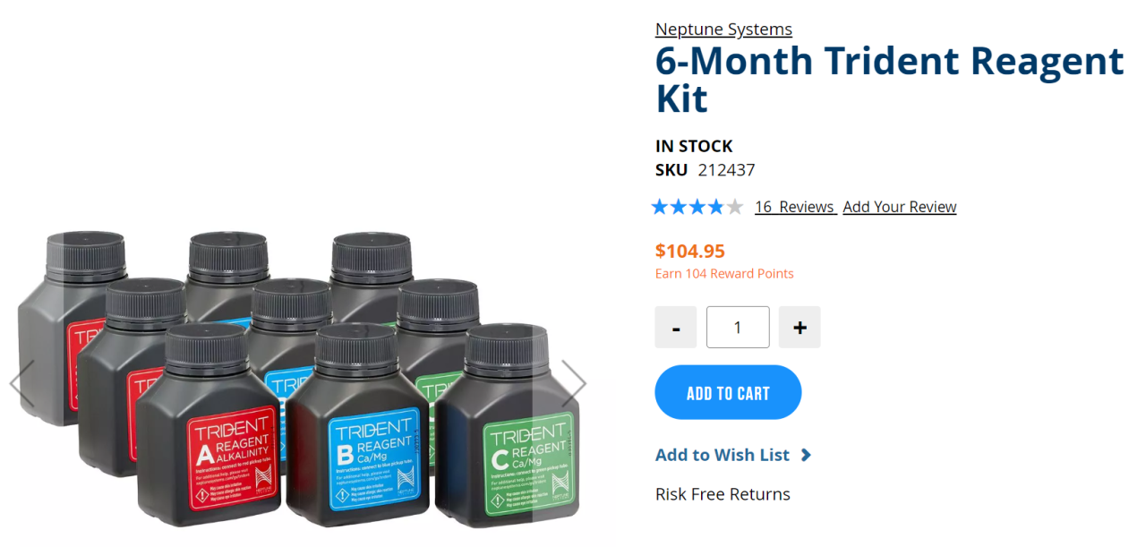The width and height of the screenshot is (1146, 547).
Task: Click the Risk Free Returns text
Action: pos(723,494)
